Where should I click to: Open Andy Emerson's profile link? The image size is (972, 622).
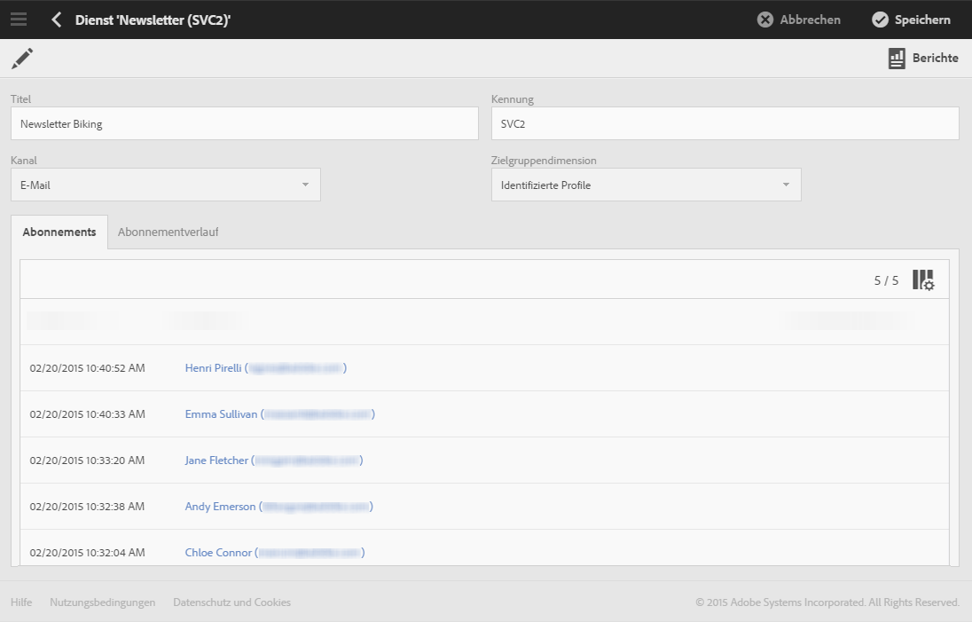click(220, 507)
